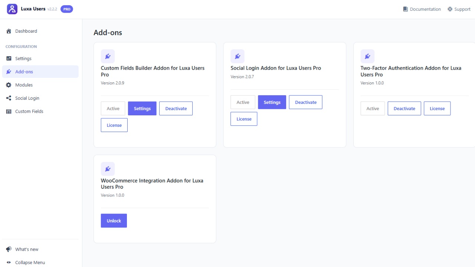Open the Modules sidebar item
This screenshot has height=267, width=475.
(40, 85)
